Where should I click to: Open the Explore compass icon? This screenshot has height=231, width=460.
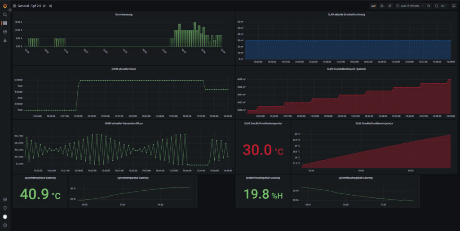5,32
